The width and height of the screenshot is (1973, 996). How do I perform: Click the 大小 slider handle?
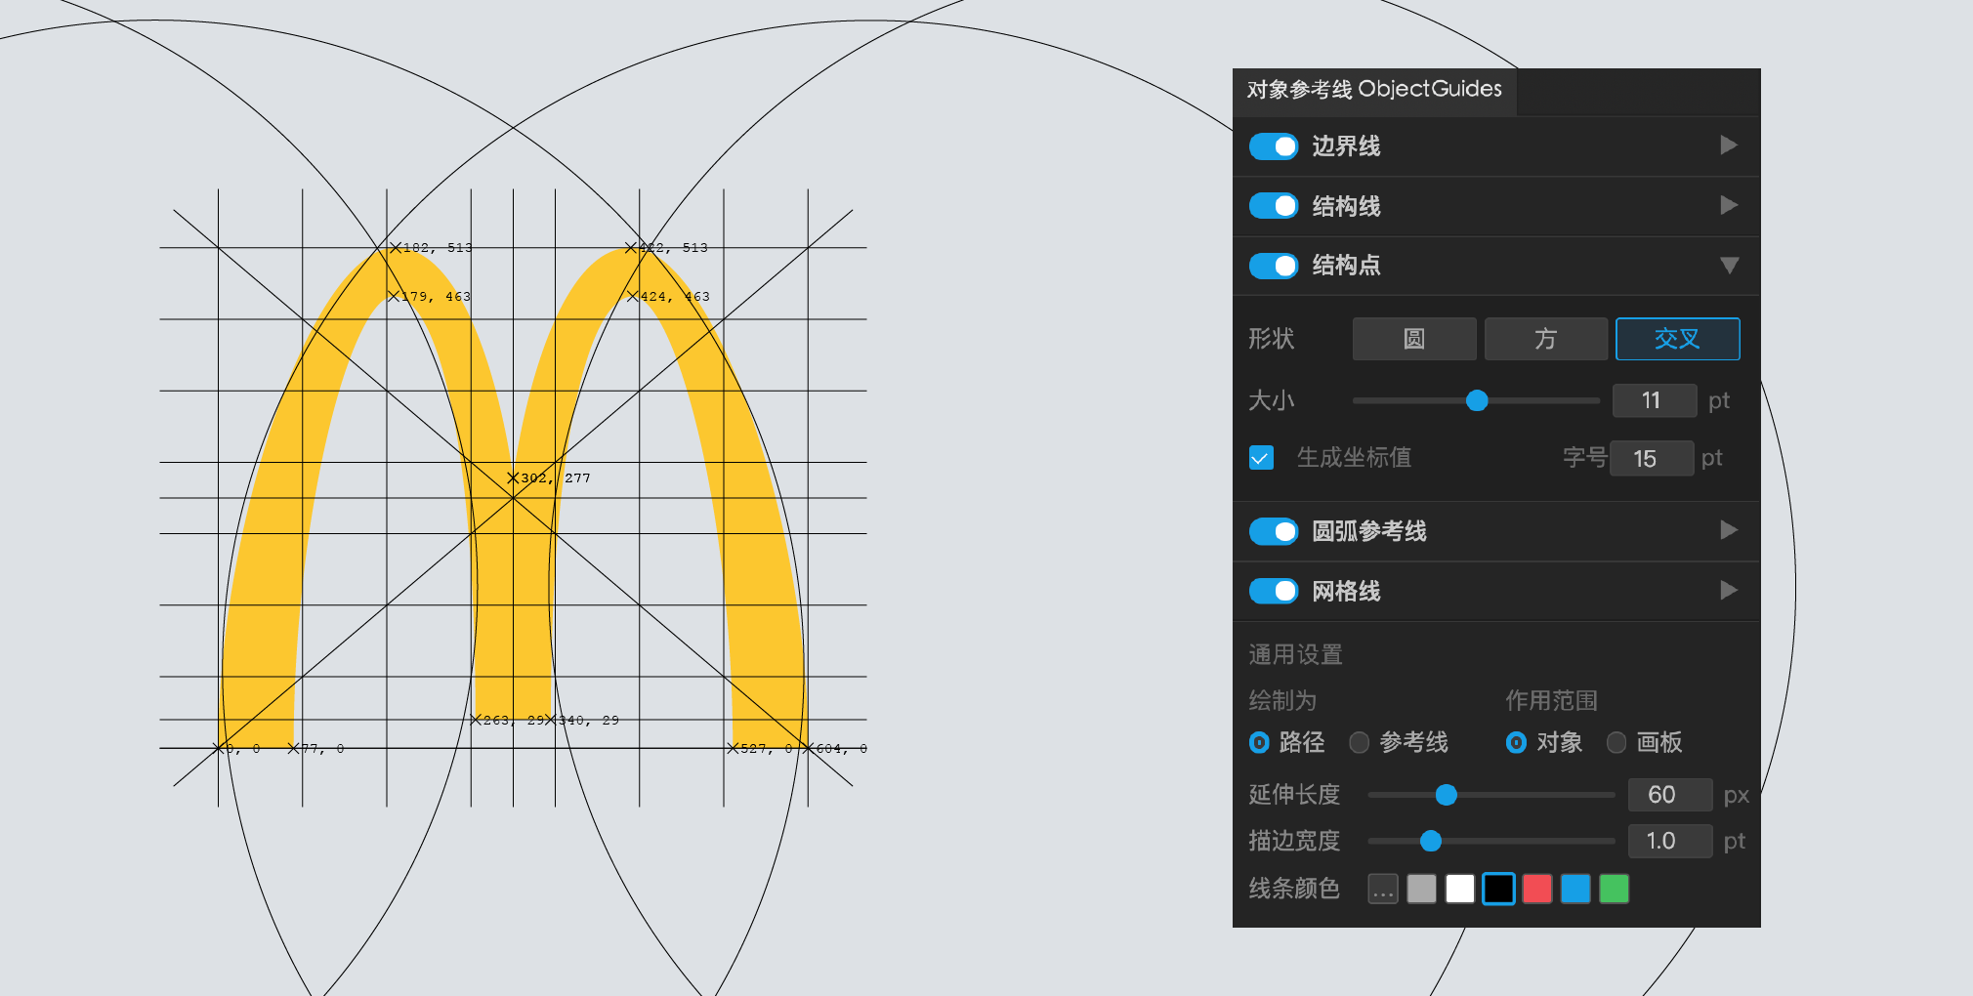point(1477,400)
